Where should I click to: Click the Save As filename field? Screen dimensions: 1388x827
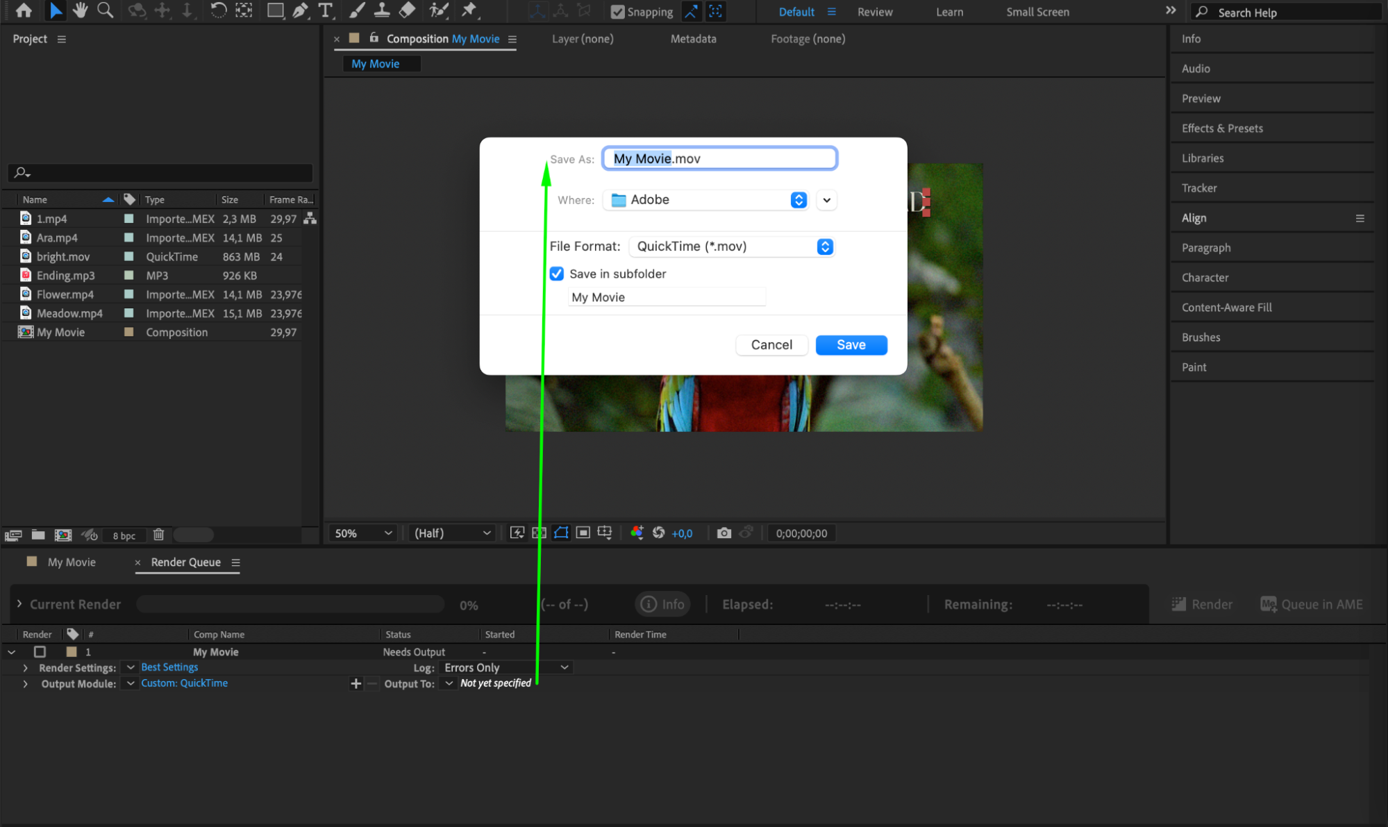click(x=719, y=158)
